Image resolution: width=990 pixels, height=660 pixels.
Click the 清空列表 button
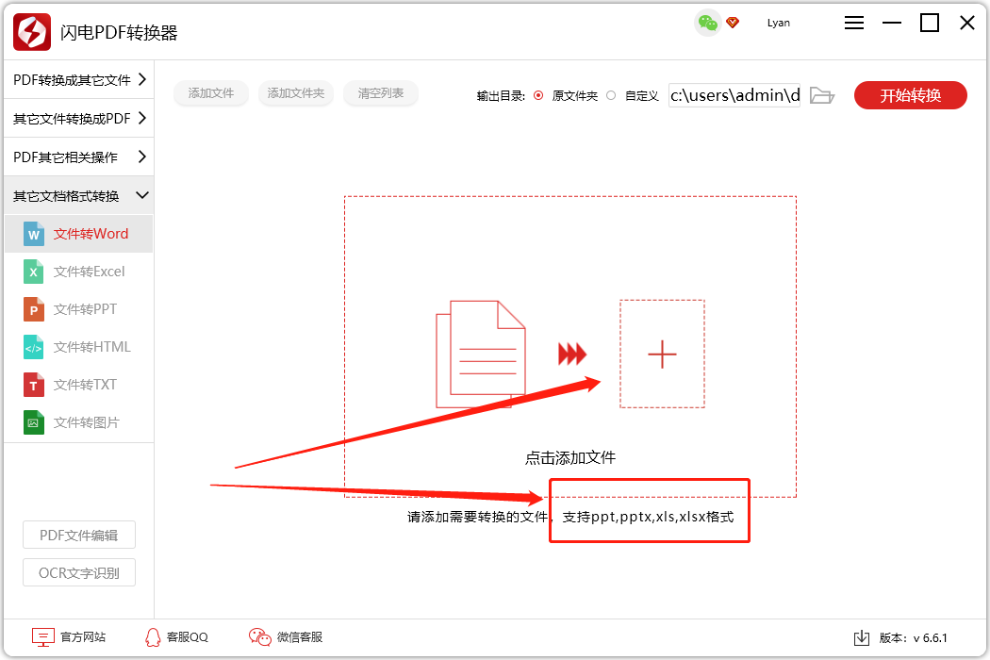[381, 93]
